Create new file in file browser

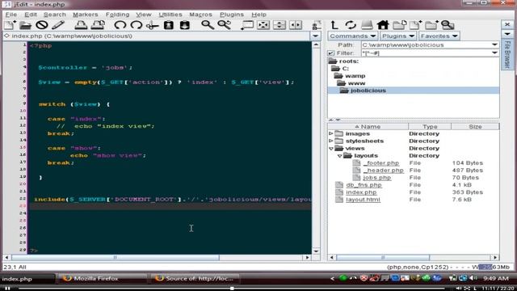[x=415, y=25]
